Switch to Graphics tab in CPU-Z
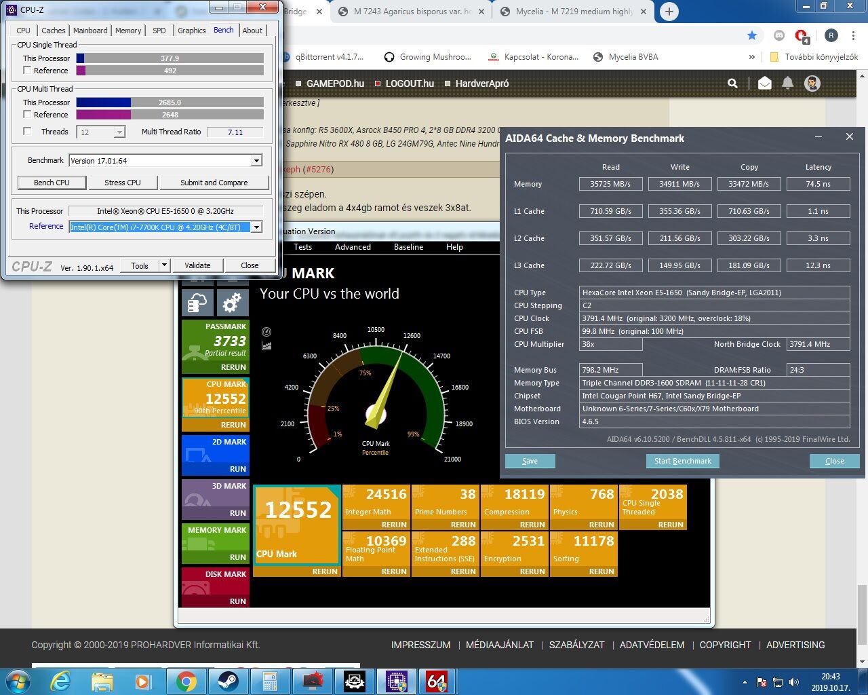The width and height of the screenshot is (868, 695). click(191, 31)
